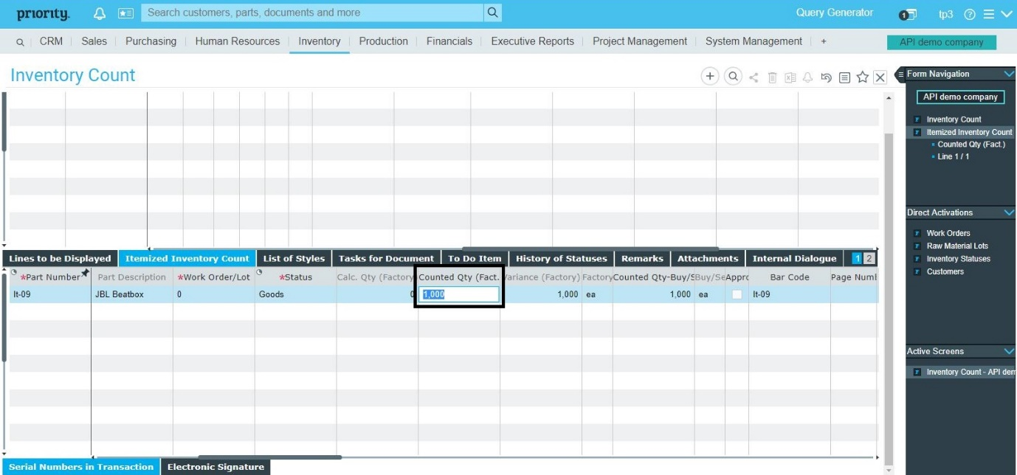This screenshot has width=1017, height=475.
Task: Open the notifications bell in top header
Action: click(100, 13)
